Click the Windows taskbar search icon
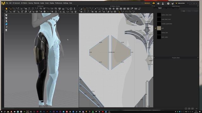The width and height of the screenshot is (202, 113). pyautogui.click(x=5, y=112)
